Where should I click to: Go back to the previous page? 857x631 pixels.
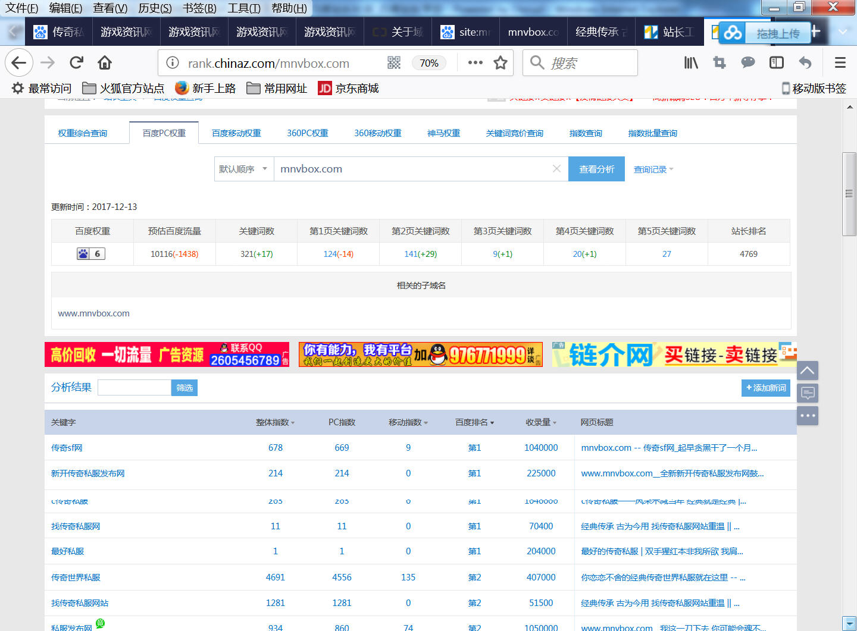pos(19,62)
